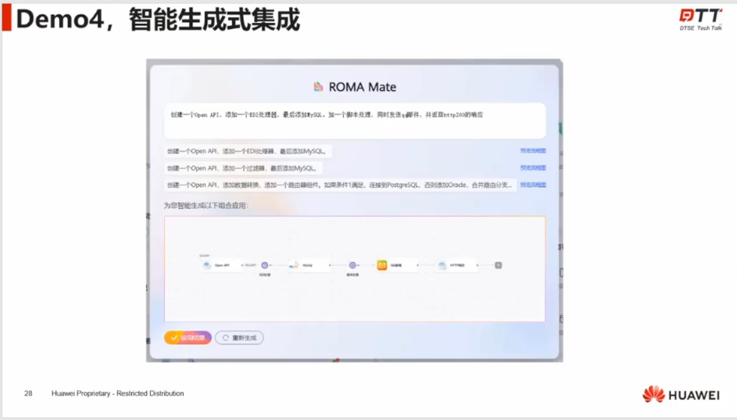The width and height of the screenshot is (737, 420).
Task: Click the 重新生成 regenerate button
Action: point(239,338)
